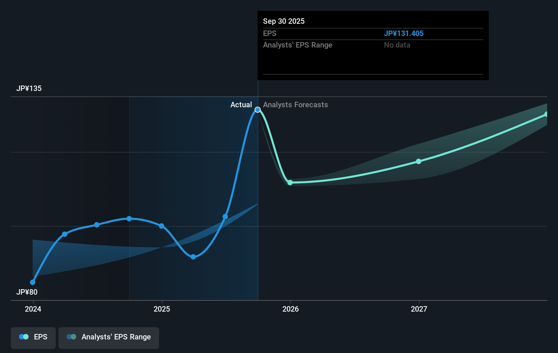The height and width of the screenshot is (353, 558).
Task: Switch to the Analysts Forecasts section
Action: point(295,105)
